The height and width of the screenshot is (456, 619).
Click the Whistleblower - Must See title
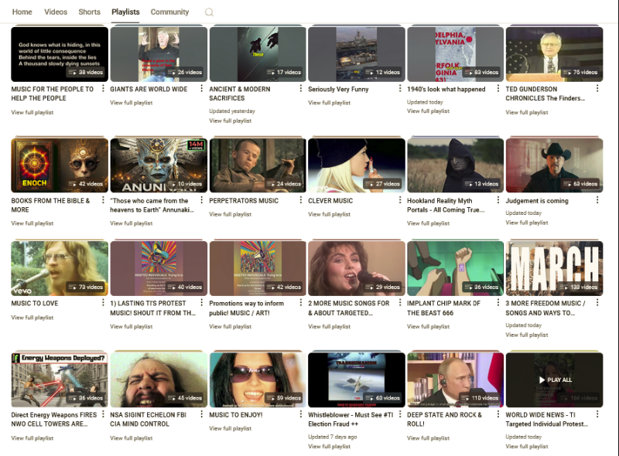(351, 420)
